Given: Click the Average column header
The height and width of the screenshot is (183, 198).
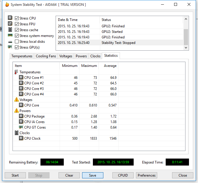Looking at the screenshot, I should pyautogui.click(x=109, y=66).
